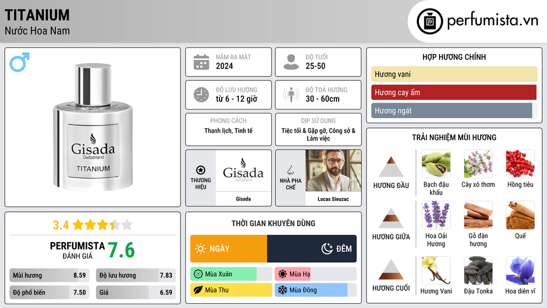Click the longevity value từ 6 - 12 giờ
The height and width of the screenshot is (308, 547).
click(237, 99)
